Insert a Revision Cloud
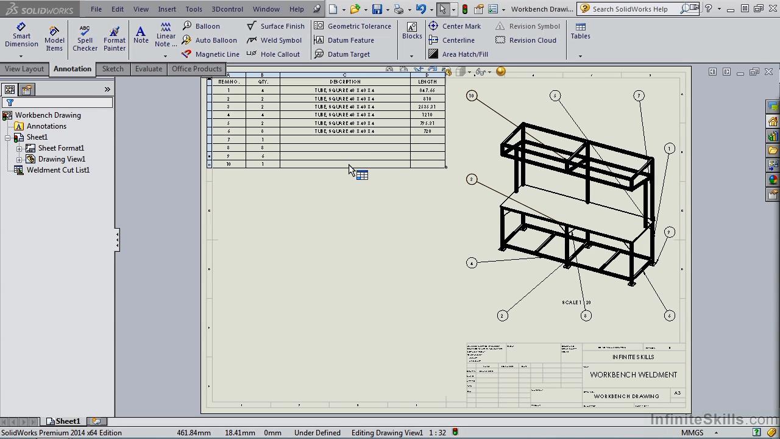The height and width of the screenshot is (439, 780). tap(526, 40)
